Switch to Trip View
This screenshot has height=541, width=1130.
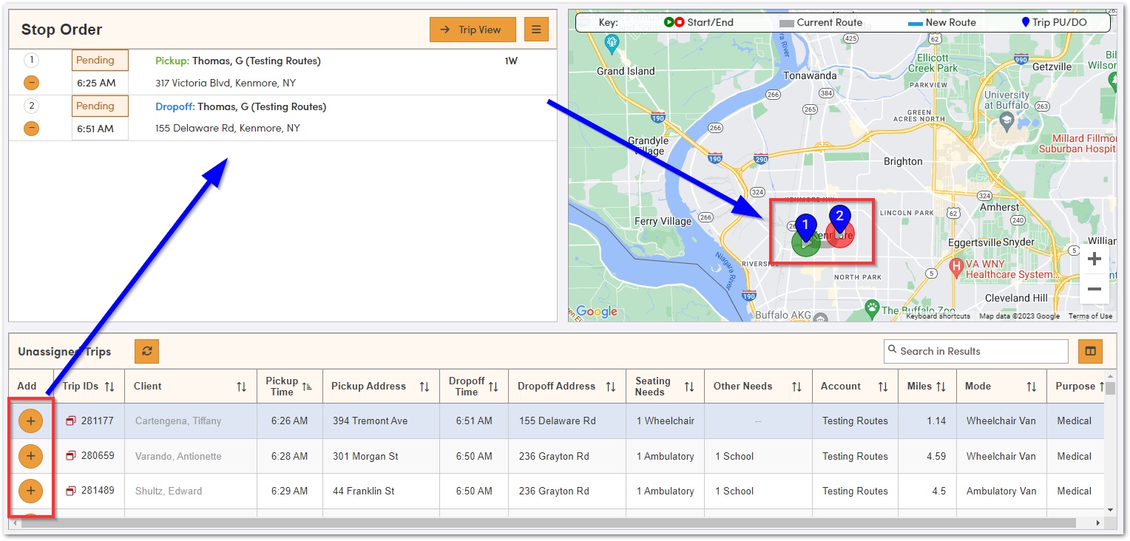coord(473,30)
